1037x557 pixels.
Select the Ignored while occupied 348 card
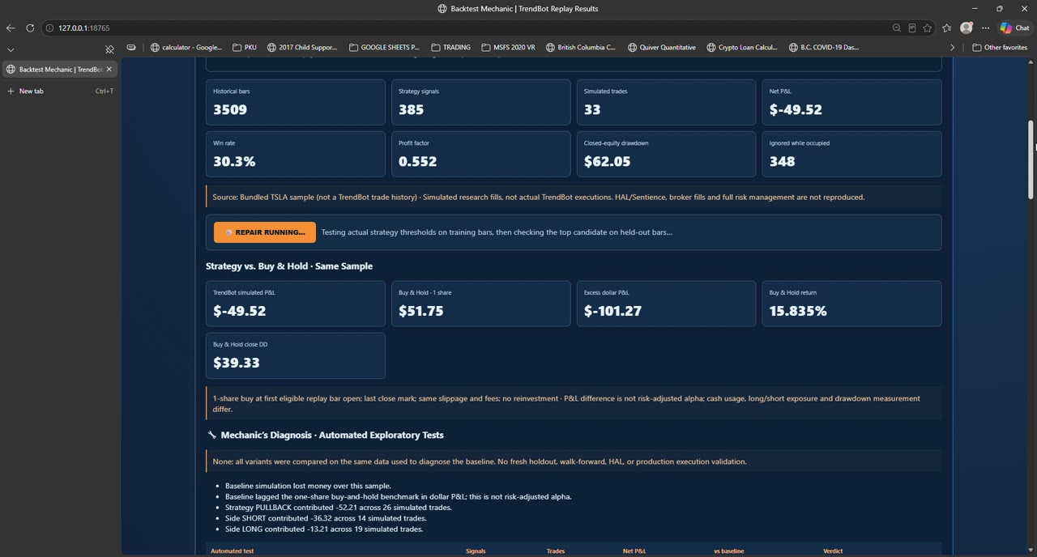coord(851,154)
